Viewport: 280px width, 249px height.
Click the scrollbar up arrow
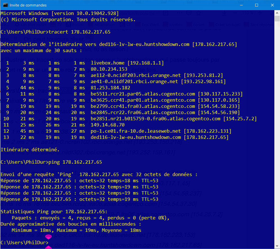(277, 13)
